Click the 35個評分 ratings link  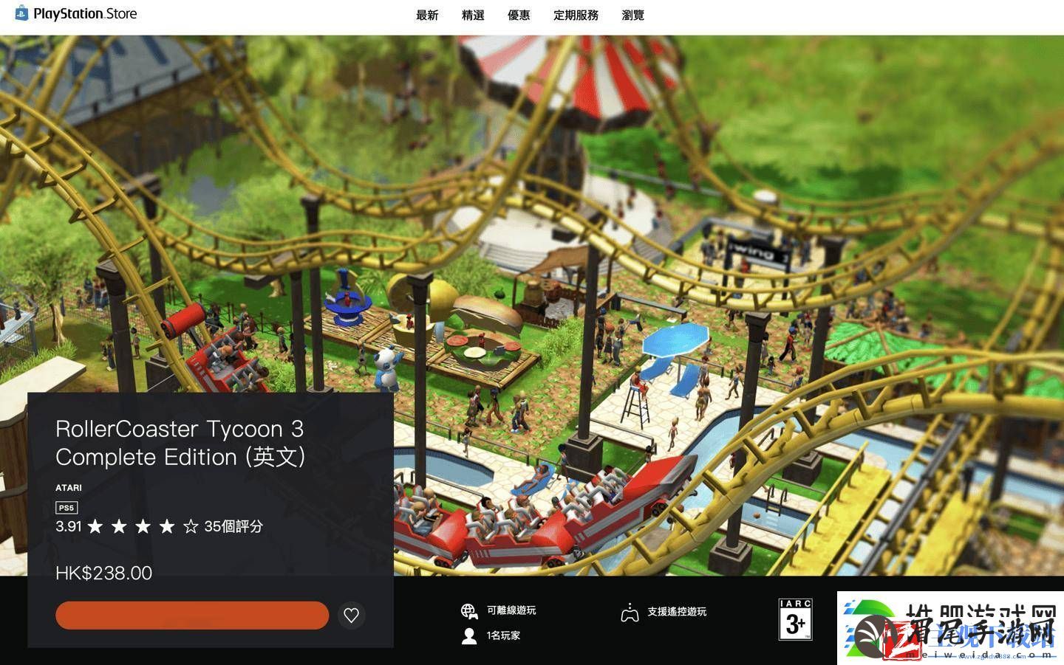233,526
